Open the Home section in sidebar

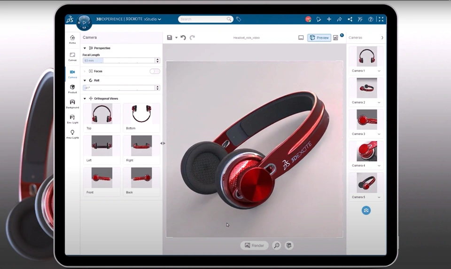click(x=72, y=39)
